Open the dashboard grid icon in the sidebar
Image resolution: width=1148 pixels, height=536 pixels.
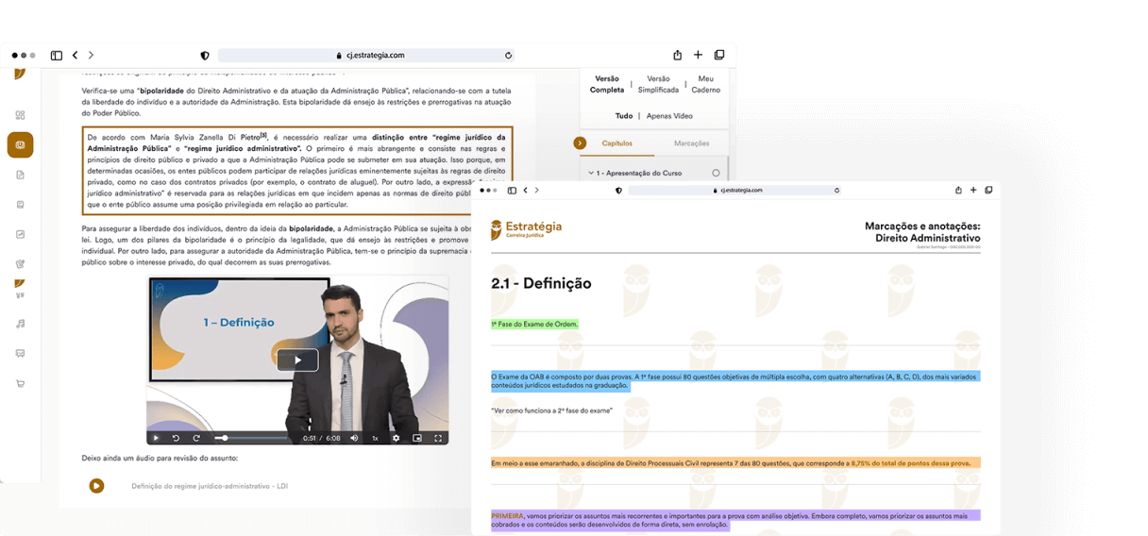(20, 115)
